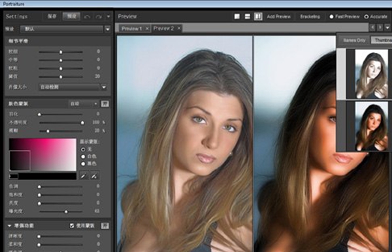The image size is (392, 252).
Task: Click the opacity slider showing 100%
Action: click(61, 122)
